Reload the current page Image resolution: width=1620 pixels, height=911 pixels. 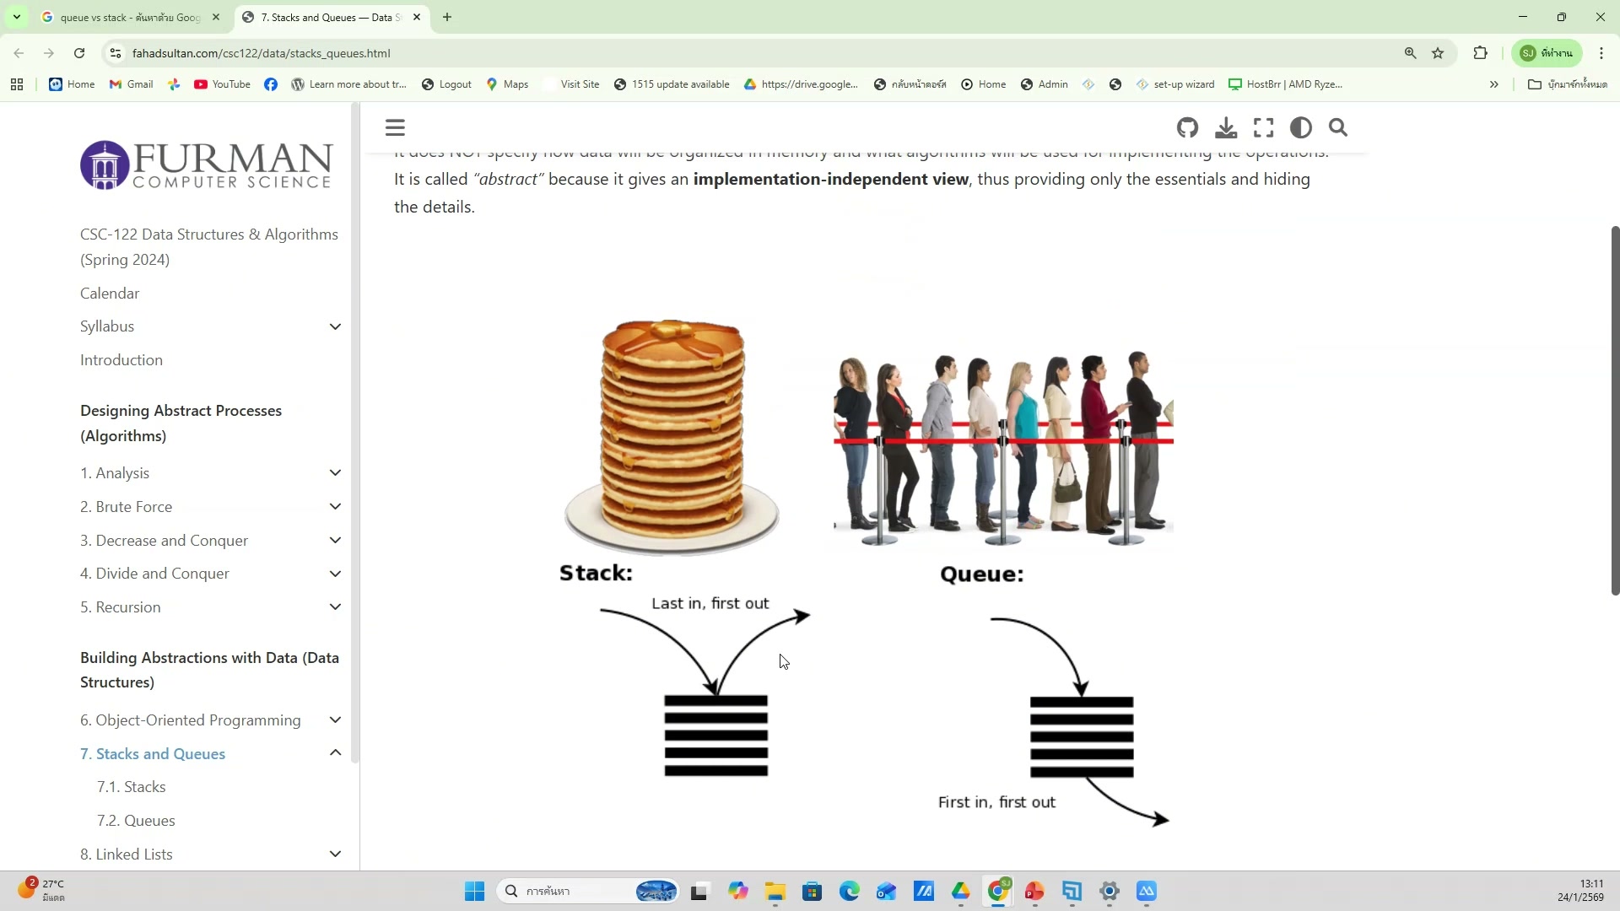(x=79, y=53)
